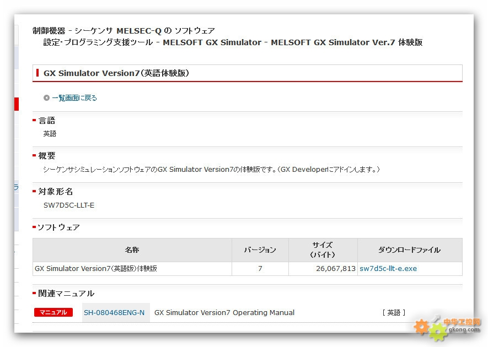The height and width of the screenshot is (347, 488).
Task: Open the 一覧画面に戻る link
Action: (x=74, y=98)
